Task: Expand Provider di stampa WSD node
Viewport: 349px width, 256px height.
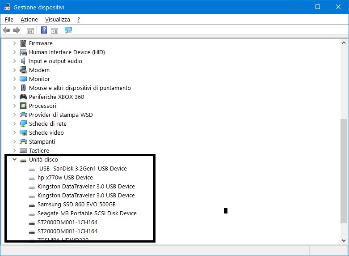Action: pyautogui.click(x=14, y=115)
